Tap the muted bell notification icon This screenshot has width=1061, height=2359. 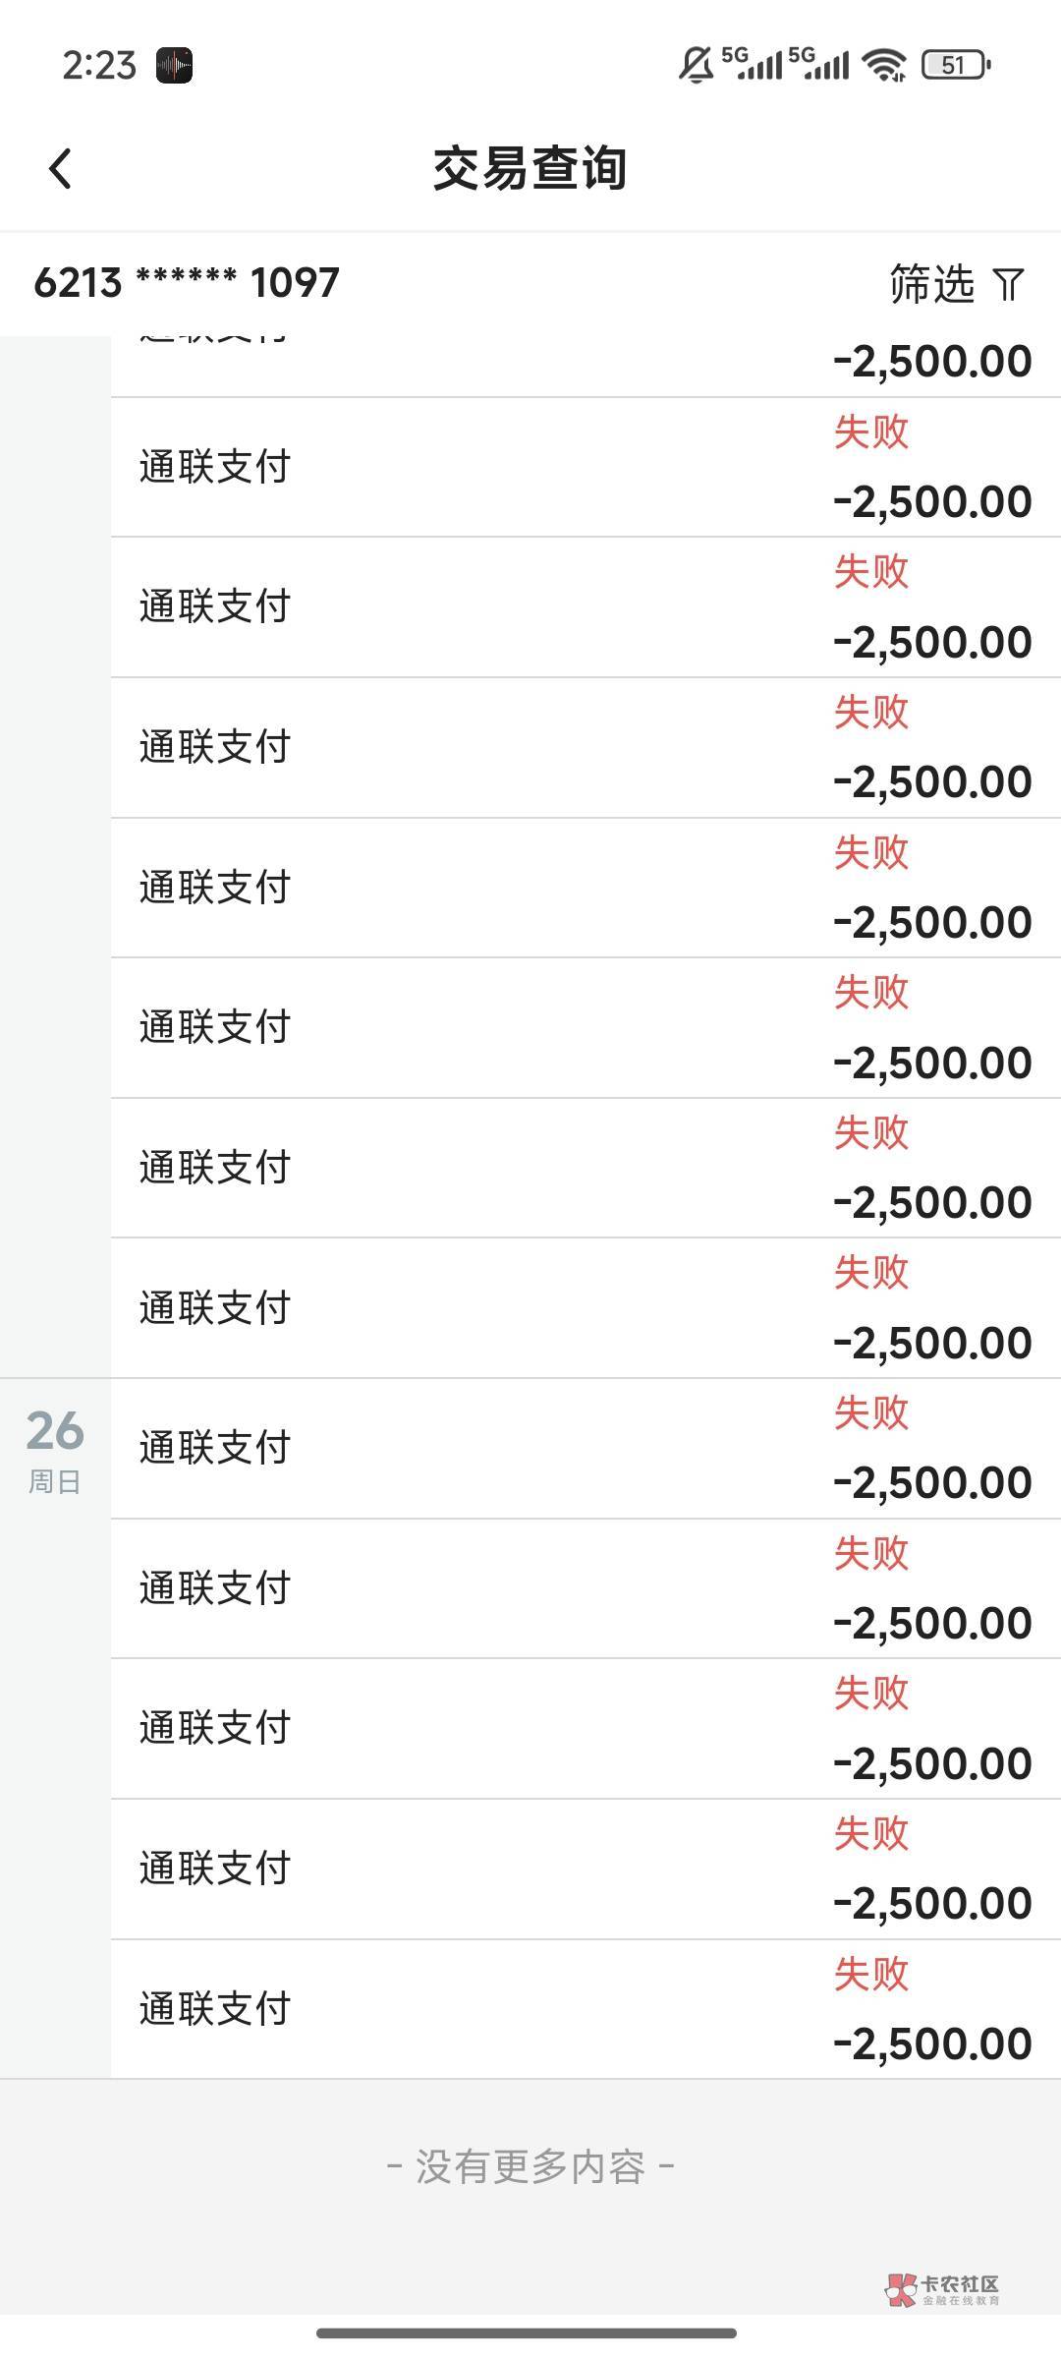697,65
